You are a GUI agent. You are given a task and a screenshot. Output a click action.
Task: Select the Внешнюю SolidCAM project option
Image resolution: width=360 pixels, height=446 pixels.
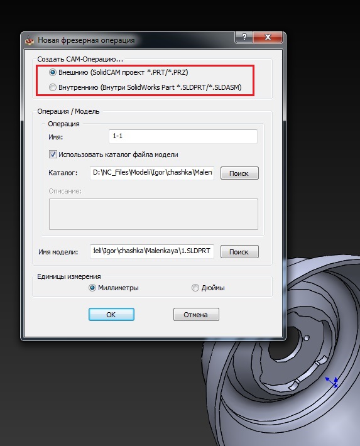click(x=52, y=72)
